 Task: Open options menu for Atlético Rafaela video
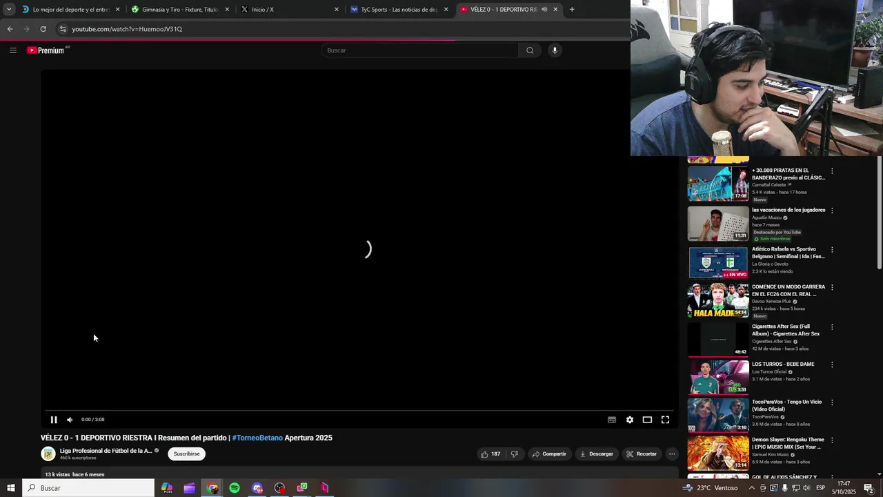coord(832,250)
